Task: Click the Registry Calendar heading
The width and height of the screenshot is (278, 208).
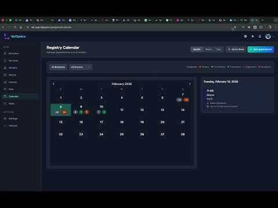Action: [x=63, y=47]
